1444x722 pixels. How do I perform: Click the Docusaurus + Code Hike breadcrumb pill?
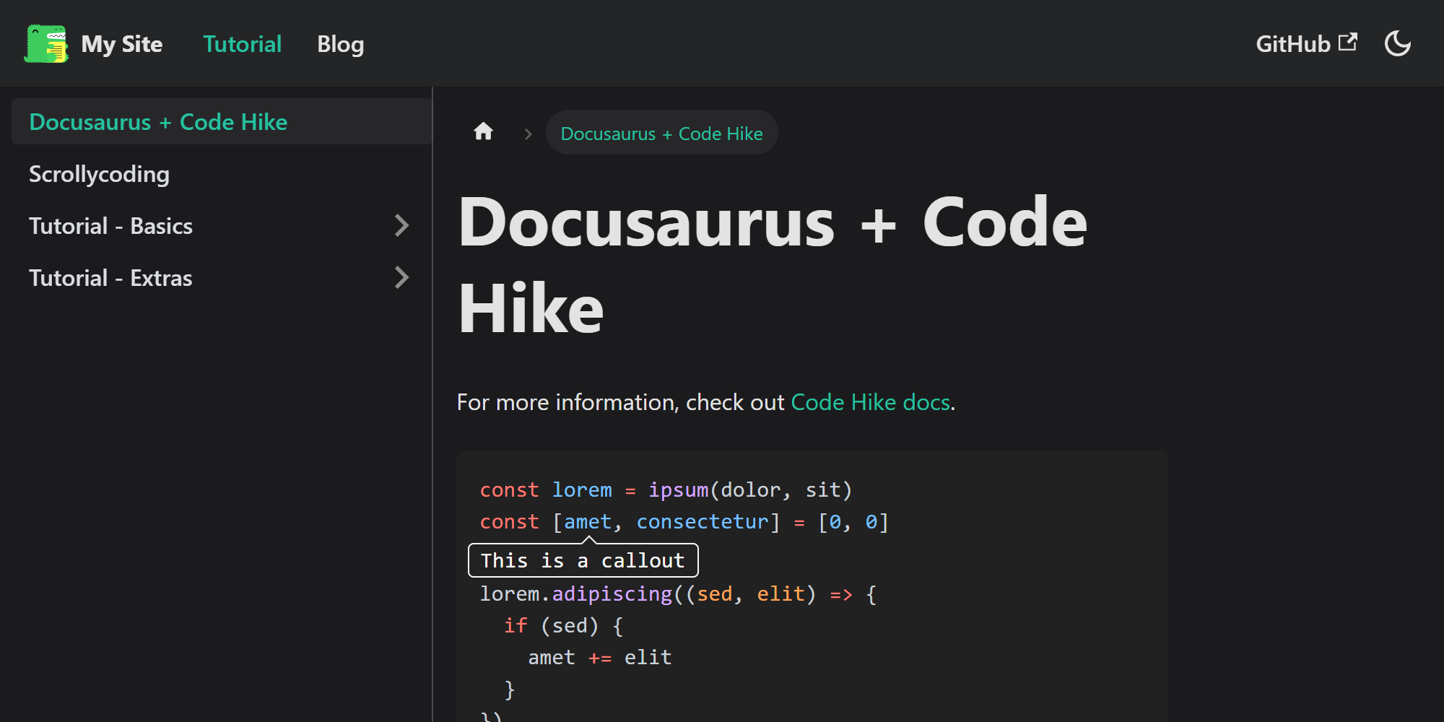pos(661,134)
